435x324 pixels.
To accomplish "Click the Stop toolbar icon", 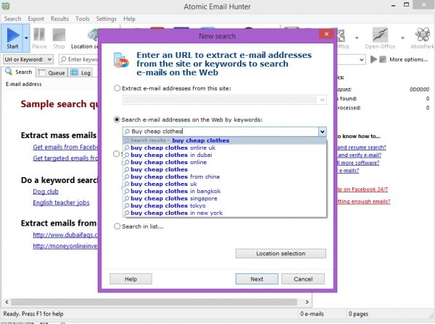I will (59, 35).
